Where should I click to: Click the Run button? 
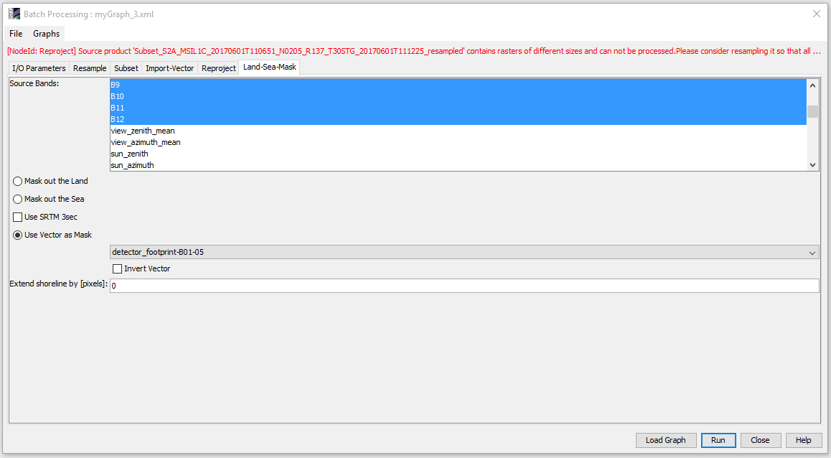(x=718, y=440)
